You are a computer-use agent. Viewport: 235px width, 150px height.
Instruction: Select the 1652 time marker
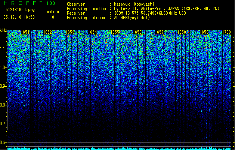[x=47, y=32]
